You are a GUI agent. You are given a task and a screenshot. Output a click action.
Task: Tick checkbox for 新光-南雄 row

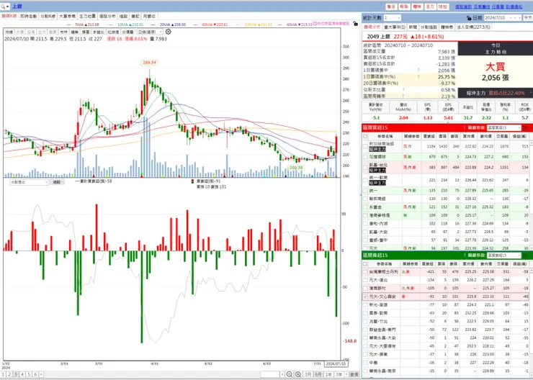pyautogui.click(x=365, y=304)
